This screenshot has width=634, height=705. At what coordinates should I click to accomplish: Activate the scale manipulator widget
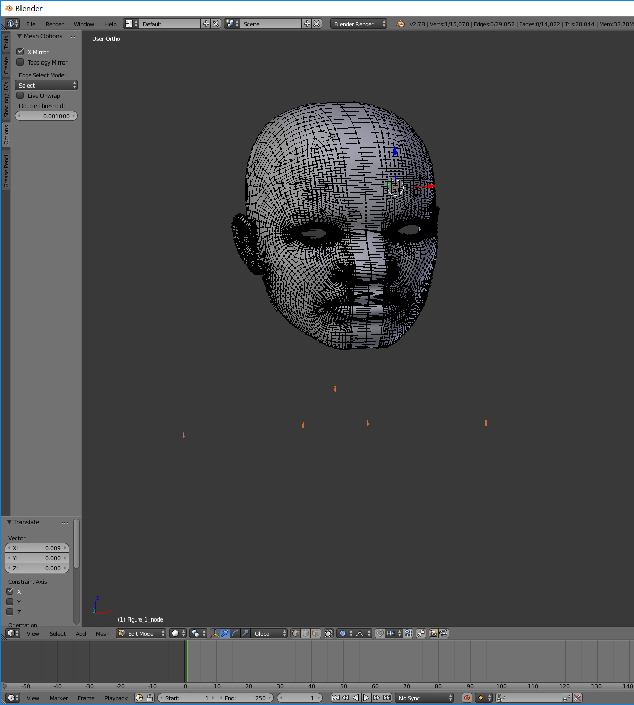[x=245, y=633]
